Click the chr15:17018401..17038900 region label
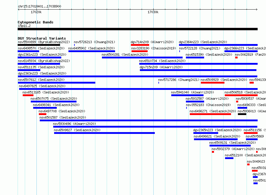The image size is (266, 195). [39, 6]
